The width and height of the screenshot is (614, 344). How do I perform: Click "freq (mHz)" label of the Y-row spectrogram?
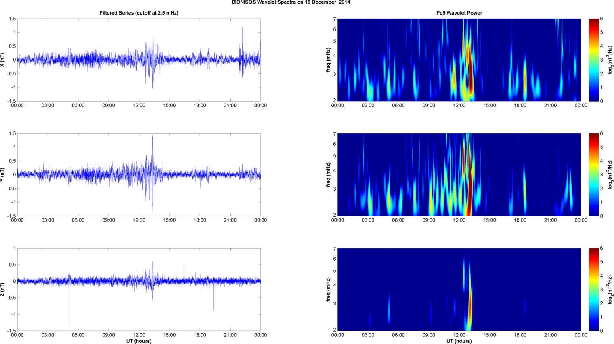point(329,174)
